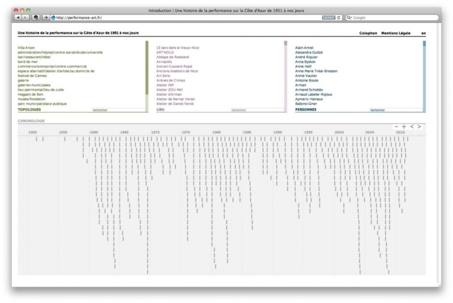The height and width of the screenshot is (303, 453).
Task: Zoom in the timeline with plus icon
Action: (x=404, y=126)
